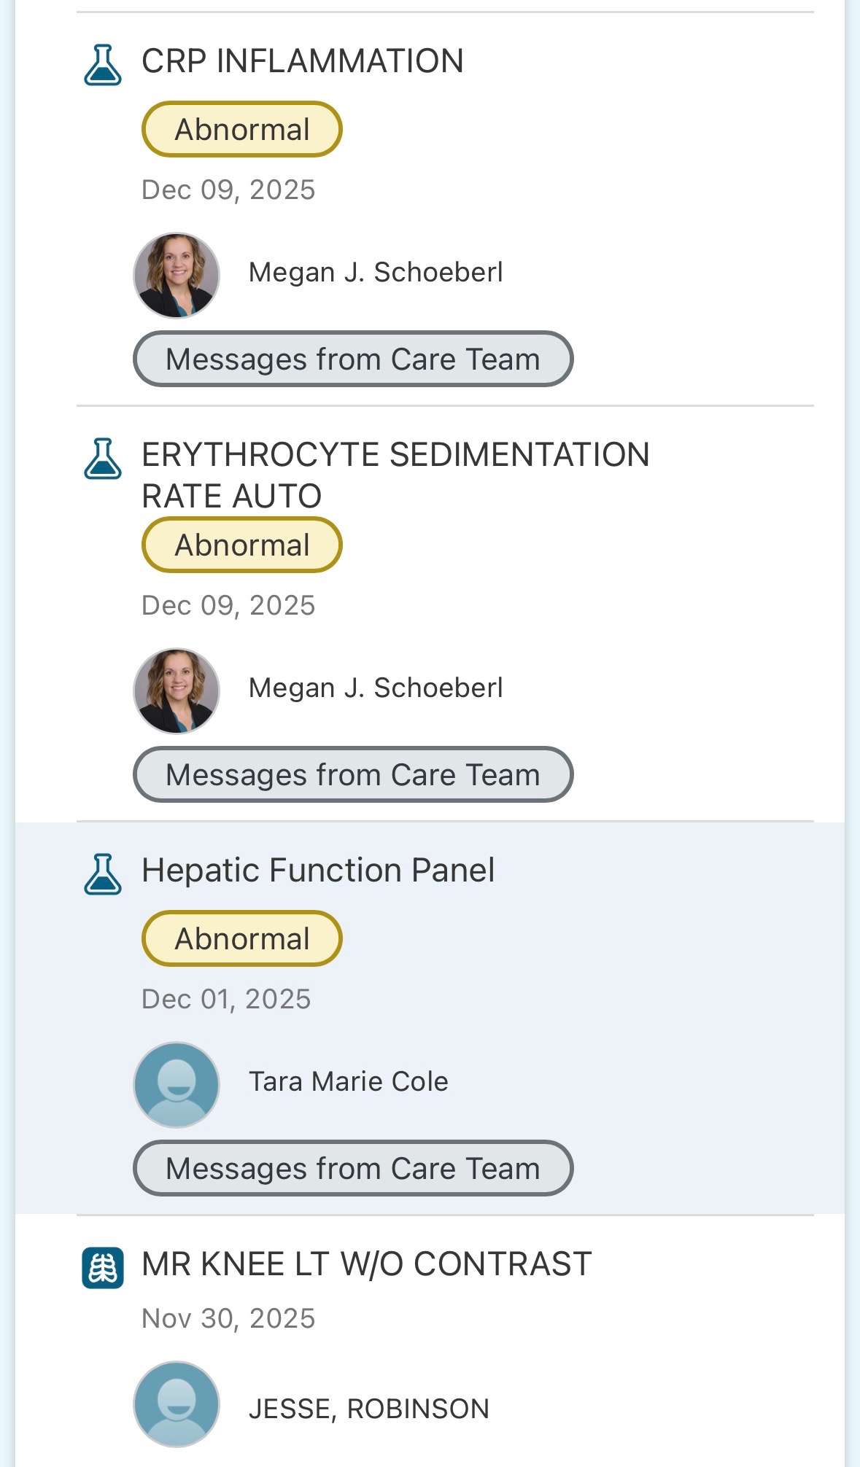Click the Erythrocyte Sedimentation Rate flask icon

(x=103, y=459)
